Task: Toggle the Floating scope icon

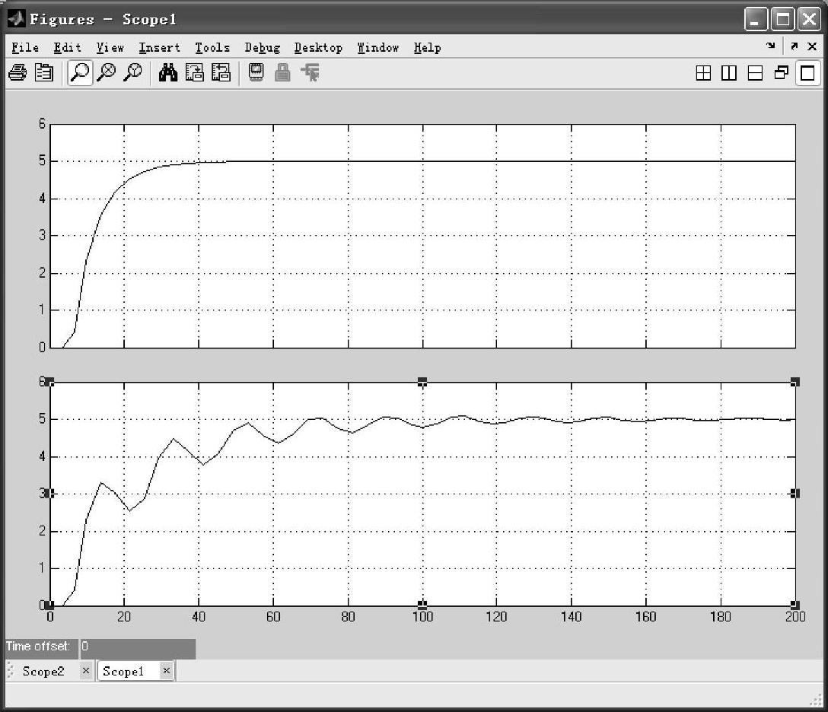Action: click(256, 73)
